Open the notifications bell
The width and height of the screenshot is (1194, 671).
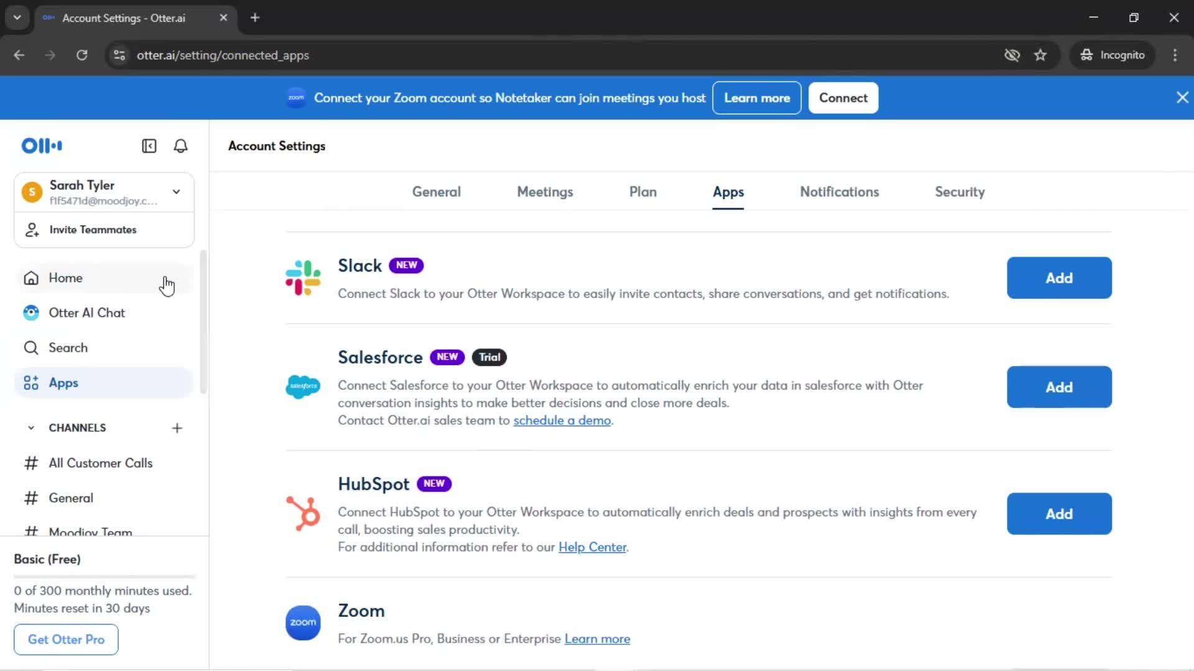tap(180, 146)
